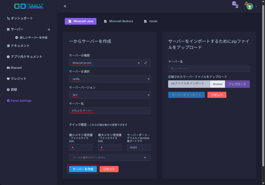Viewport: 265px width, 185px height.
Task: Switch to the Minecraft-Java tab
Action: [80, 21]
